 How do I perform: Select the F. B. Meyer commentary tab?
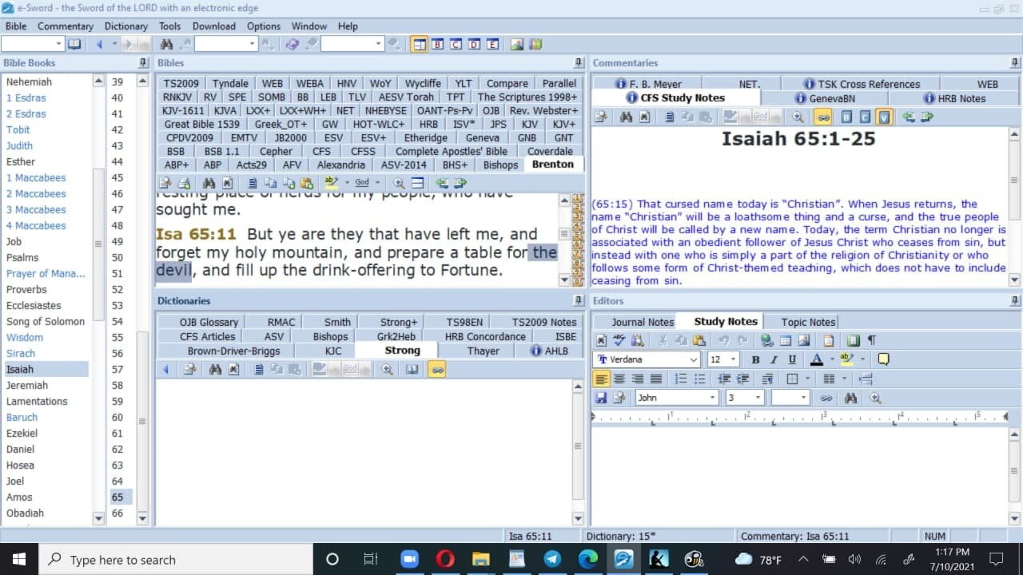point(647,84)
